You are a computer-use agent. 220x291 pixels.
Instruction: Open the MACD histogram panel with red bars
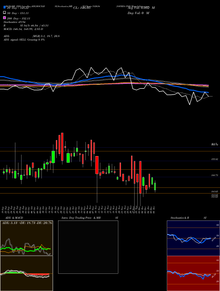[26, 273]
